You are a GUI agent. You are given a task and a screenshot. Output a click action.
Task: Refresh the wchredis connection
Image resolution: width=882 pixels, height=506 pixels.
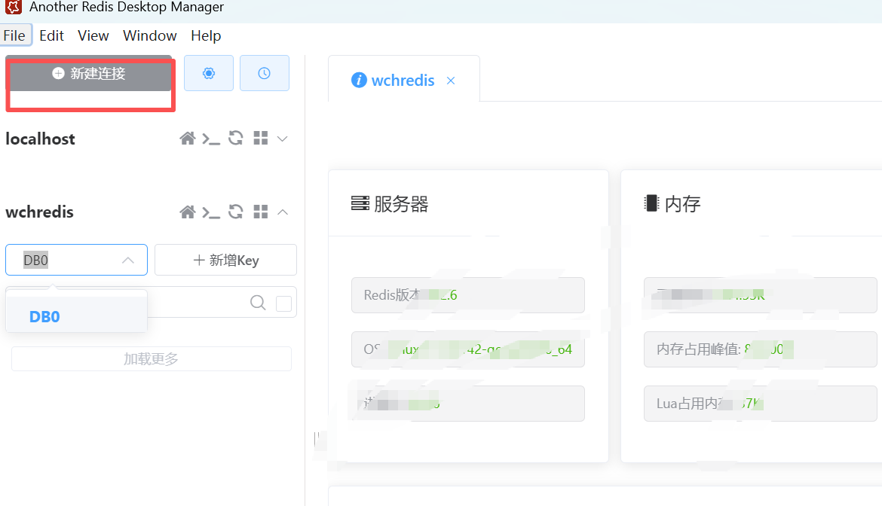pyautogui.click(x=236, y=212)
